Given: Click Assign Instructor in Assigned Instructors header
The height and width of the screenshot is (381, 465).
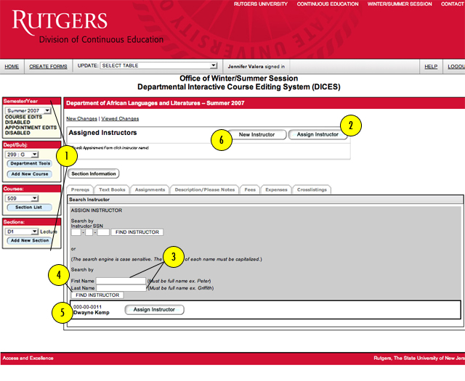Looking at the screenshot, I should tap(318, 134).
